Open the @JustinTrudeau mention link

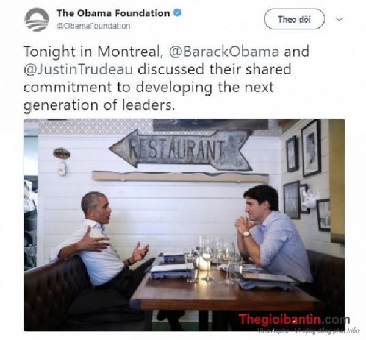click(x=78, y=69)
